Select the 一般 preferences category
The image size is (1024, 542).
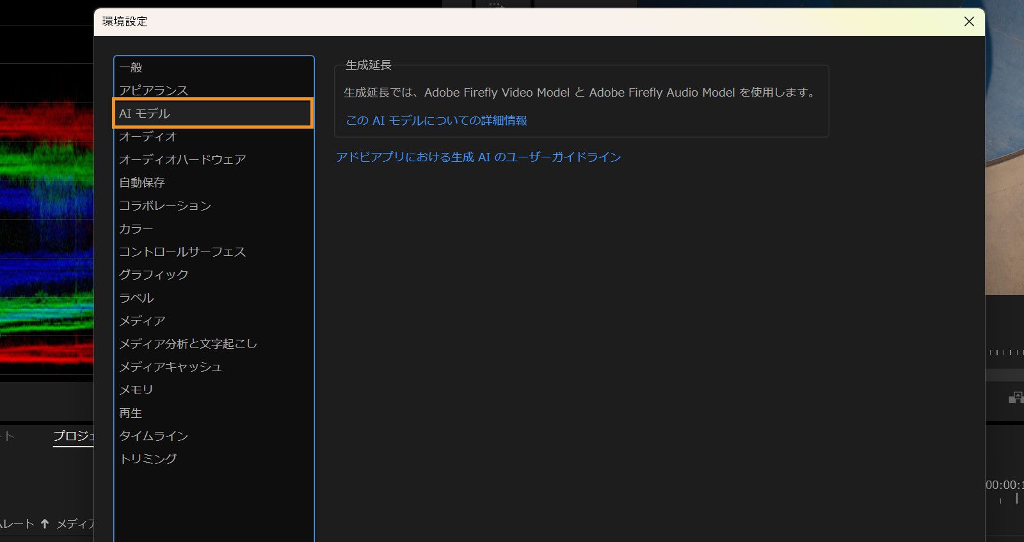(214, 67)
